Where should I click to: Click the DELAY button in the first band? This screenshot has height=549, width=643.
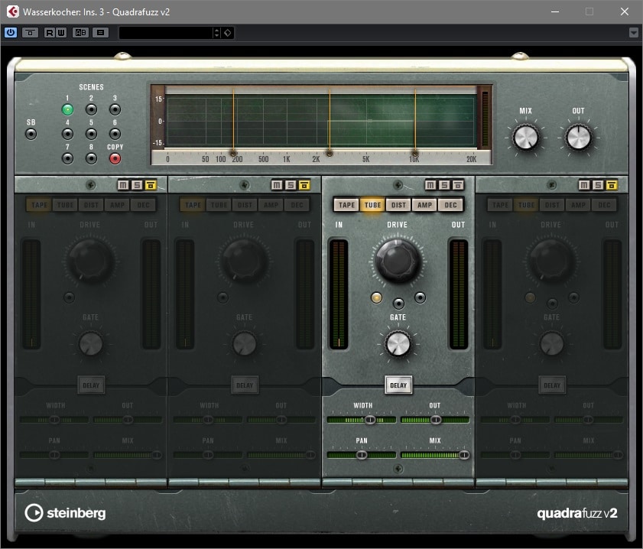coord(91,385)
